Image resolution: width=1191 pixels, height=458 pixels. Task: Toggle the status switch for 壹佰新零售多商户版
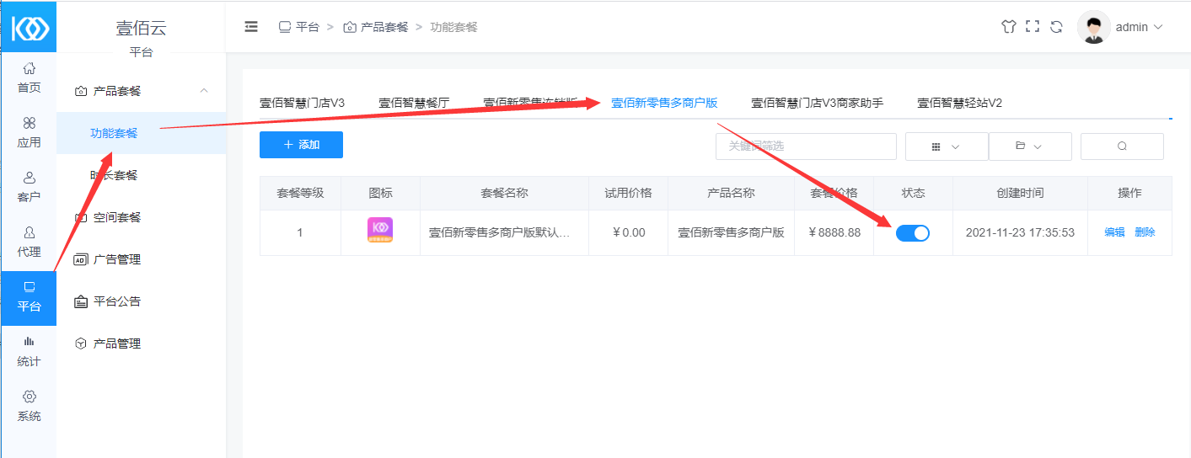pyautogui.click(x=913, y=233)
